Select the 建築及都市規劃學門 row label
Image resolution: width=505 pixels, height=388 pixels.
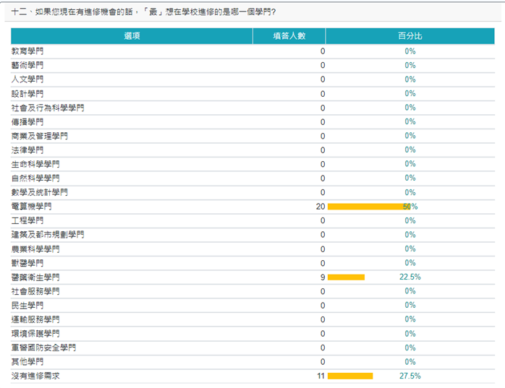click(48, 235)
